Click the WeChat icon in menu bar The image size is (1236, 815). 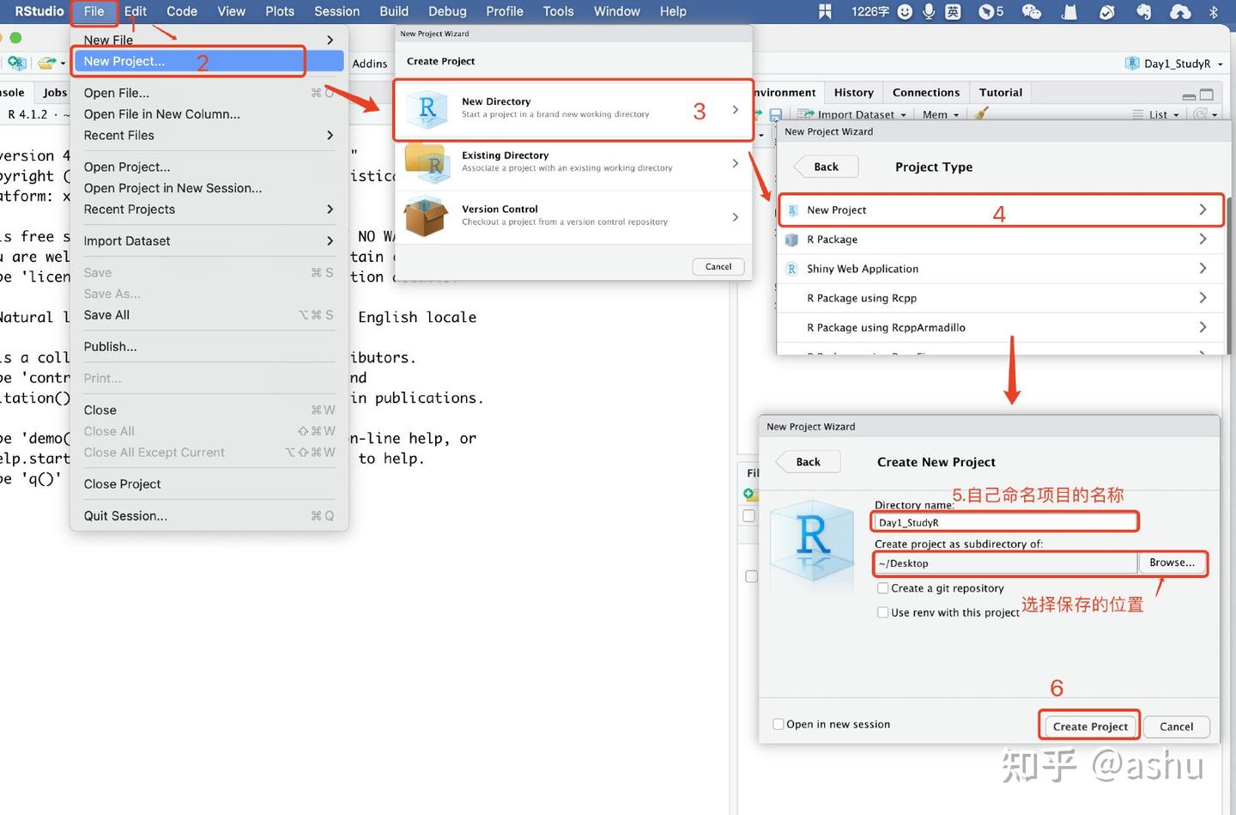[1031, 11]
